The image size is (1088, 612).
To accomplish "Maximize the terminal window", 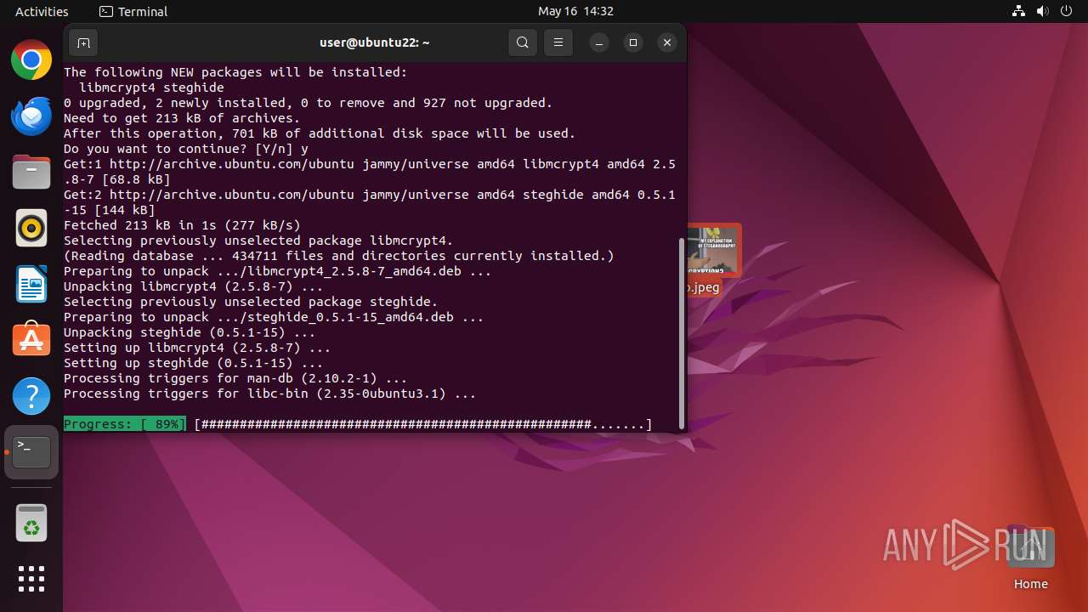I will pos(633,42).
